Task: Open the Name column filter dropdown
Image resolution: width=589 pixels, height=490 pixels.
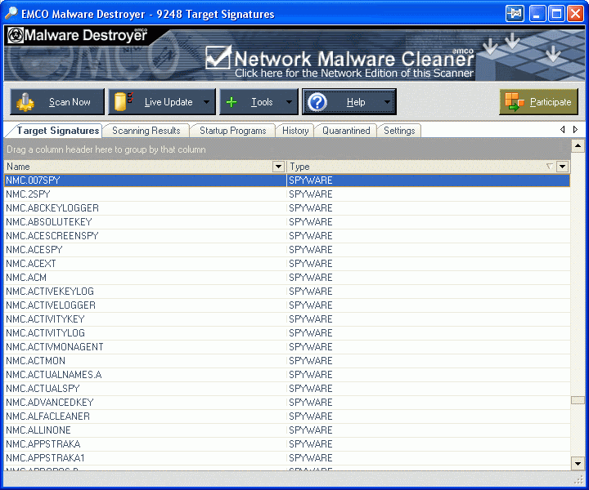Action: (278, 167)
